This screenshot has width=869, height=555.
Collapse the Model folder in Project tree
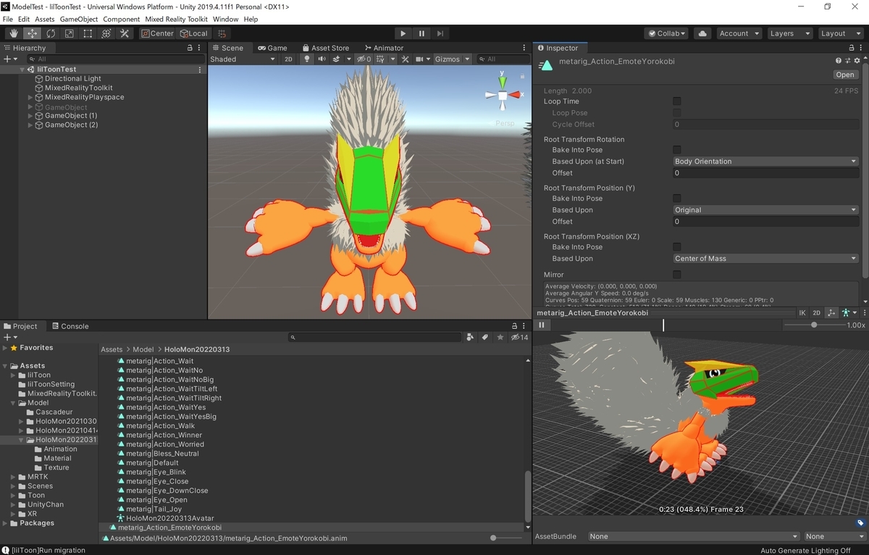(x=13, y=403)
